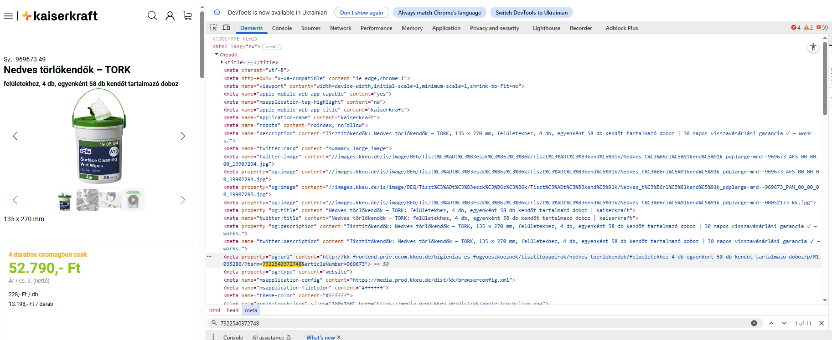832x340 pixels.
Task: Open the kaiserkraft hamburger menu
Action: [x=8, y=16]
